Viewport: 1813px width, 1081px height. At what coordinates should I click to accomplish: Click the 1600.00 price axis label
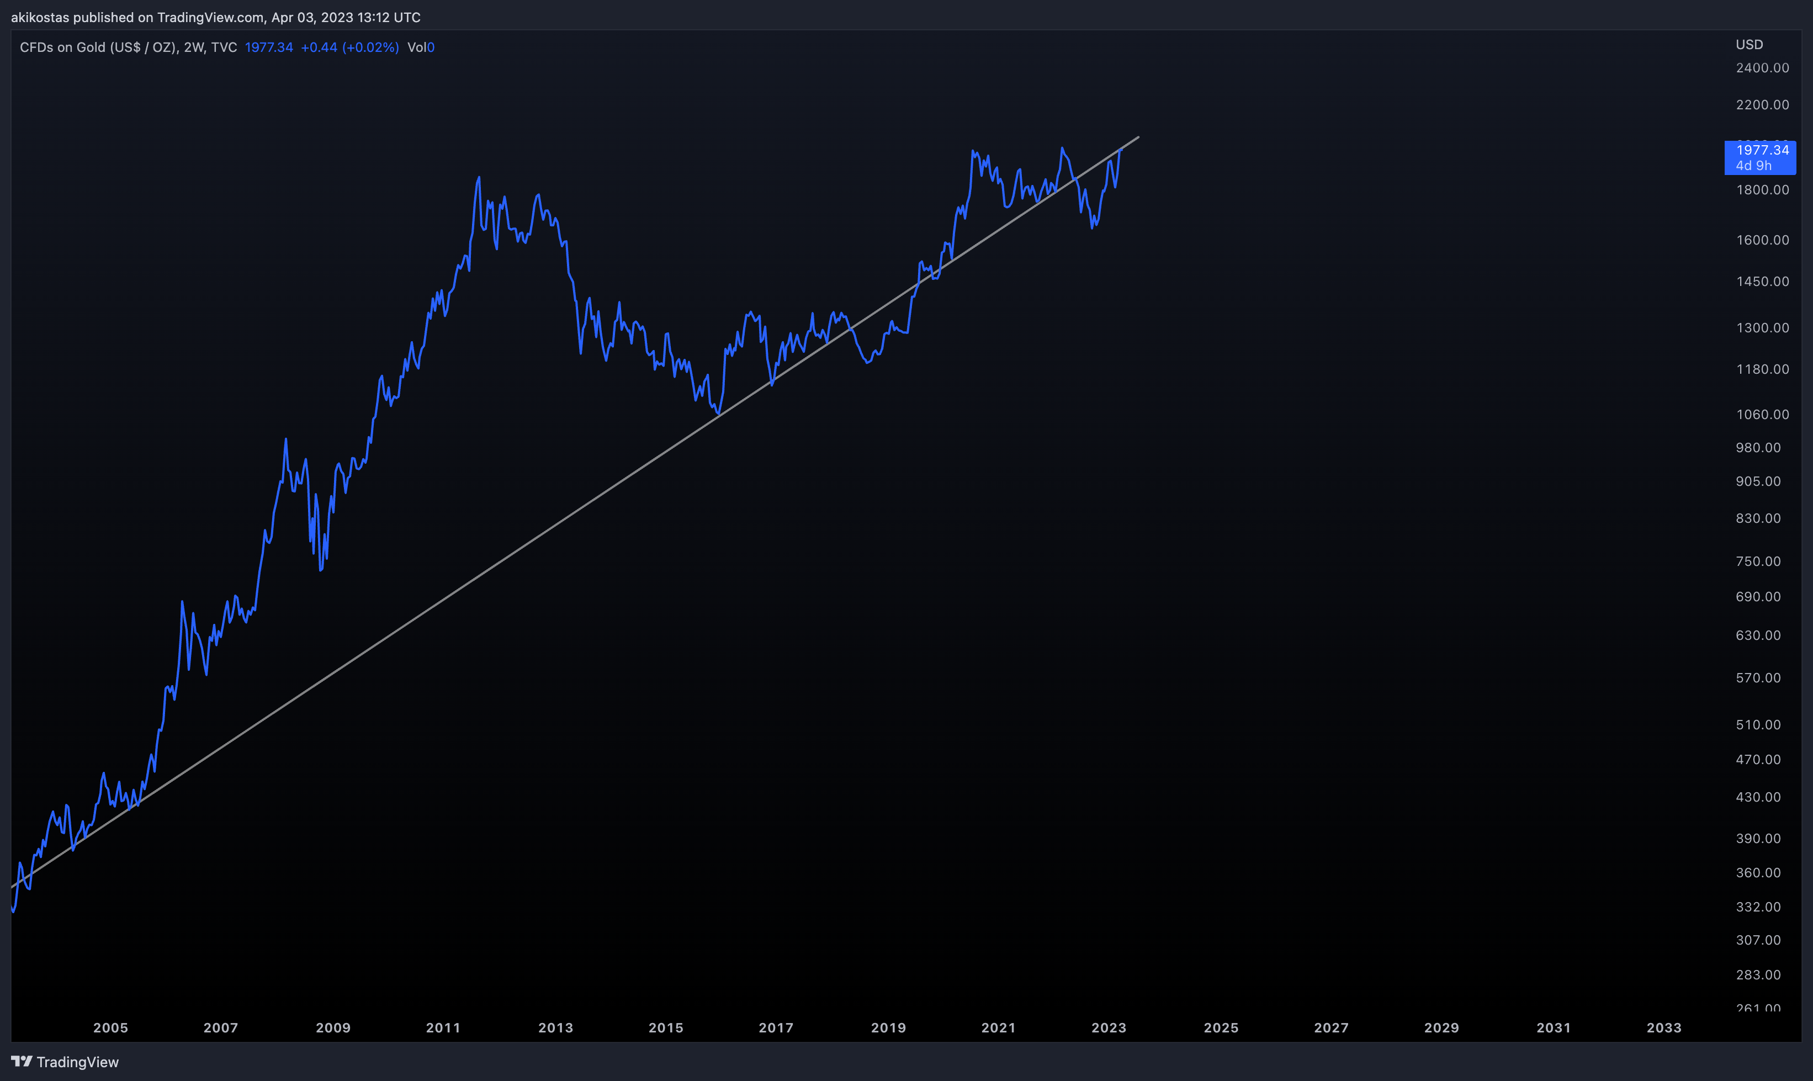point(1762,240)
